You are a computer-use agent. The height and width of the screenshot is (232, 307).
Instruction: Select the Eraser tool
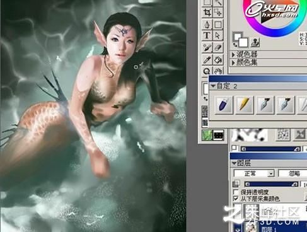(218, 48)
